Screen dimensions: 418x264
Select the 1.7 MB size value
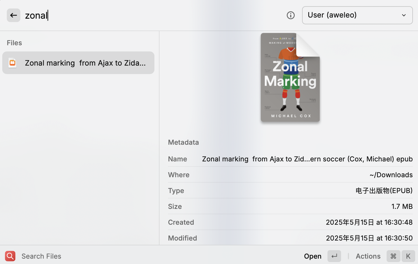point(402,206)
